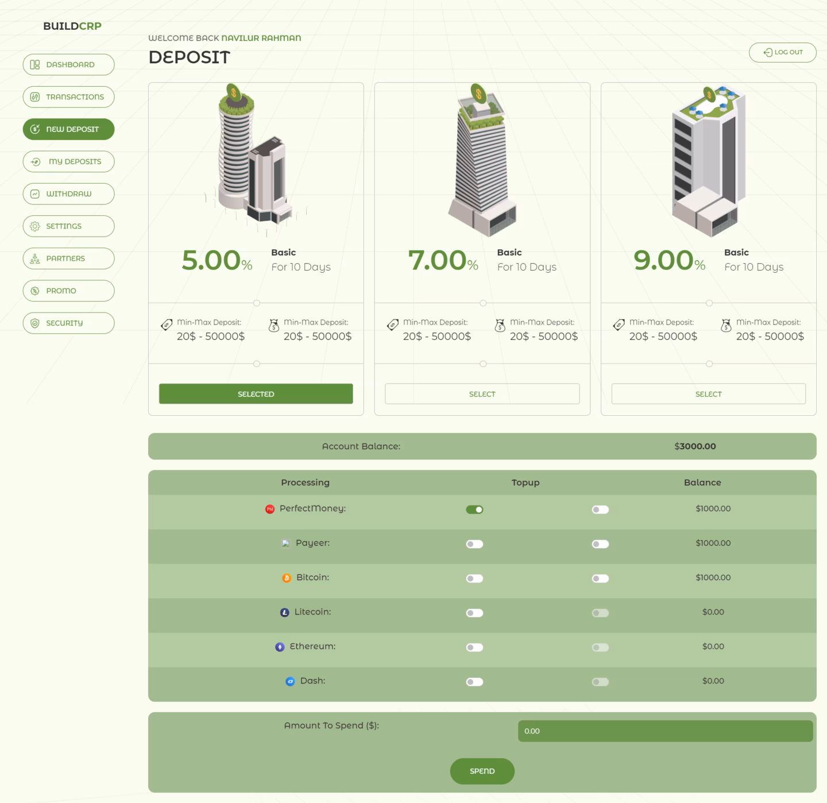Image resolution: width=827 pixels, height=803 pixels.
Task: Click the Security shield icon in the sidebar
Action: pyautogui.click(x=35, y=323)
